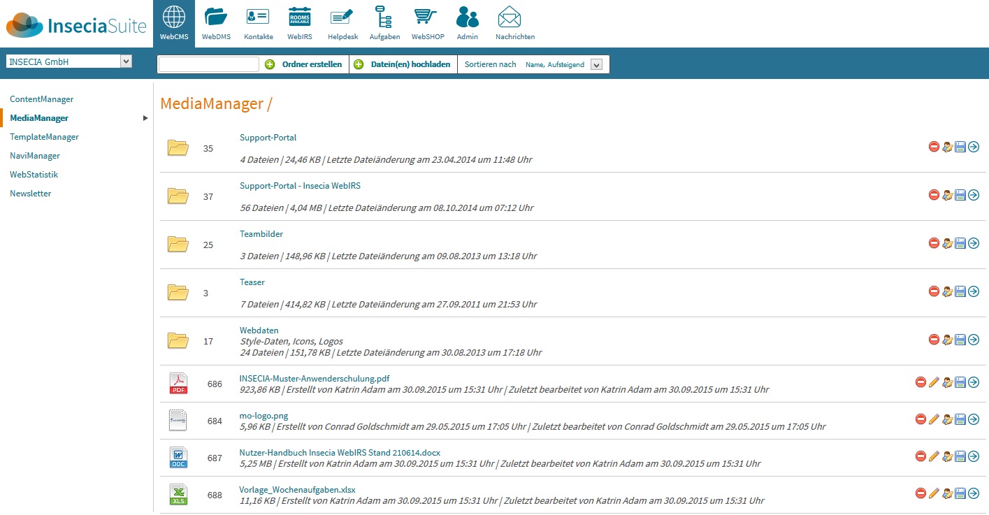Open the Teaser folder link
The image size is (989, 515).
pyautogui.click(x=252, y=282)
